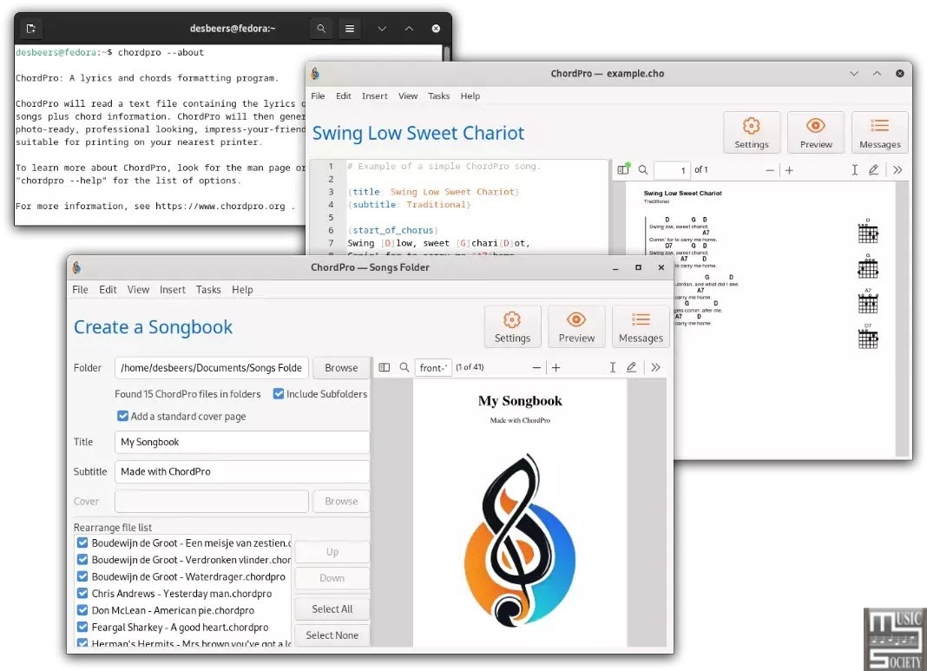Click the draw pencil icon in example.cho preview

coord(873,169)
